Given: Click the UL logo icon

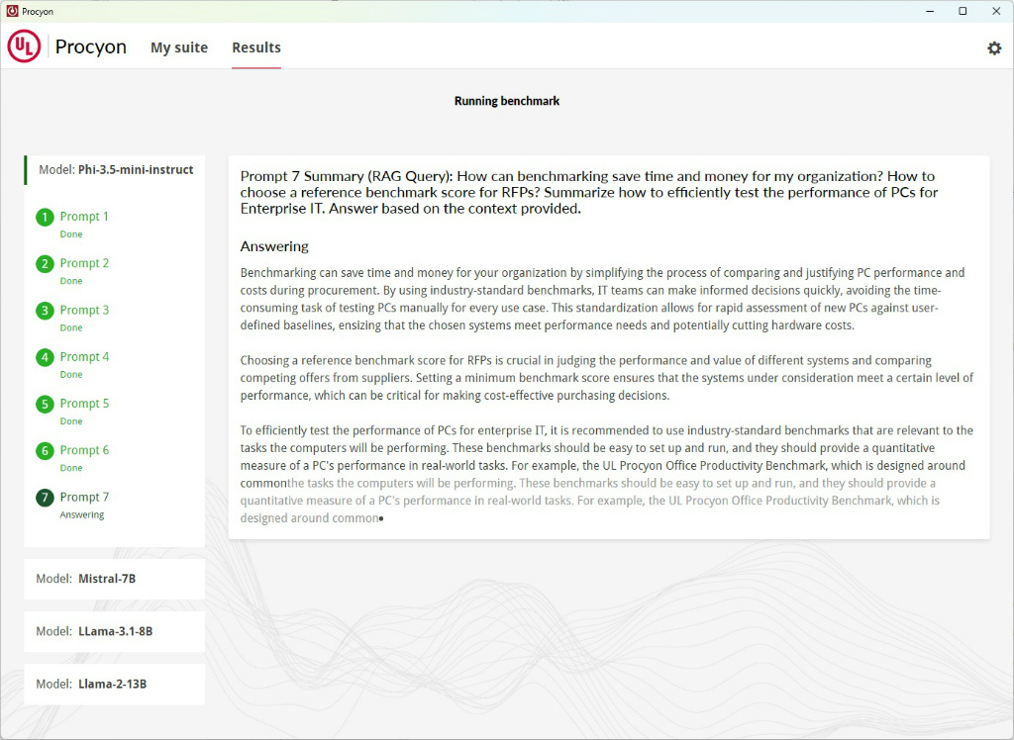Looking at the screenshot, I should 24,46.
